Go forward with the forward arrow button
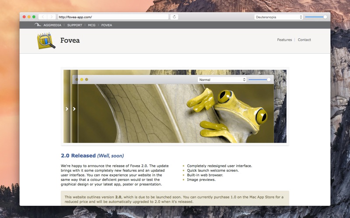350x218 pixels. tap(51, 17)
